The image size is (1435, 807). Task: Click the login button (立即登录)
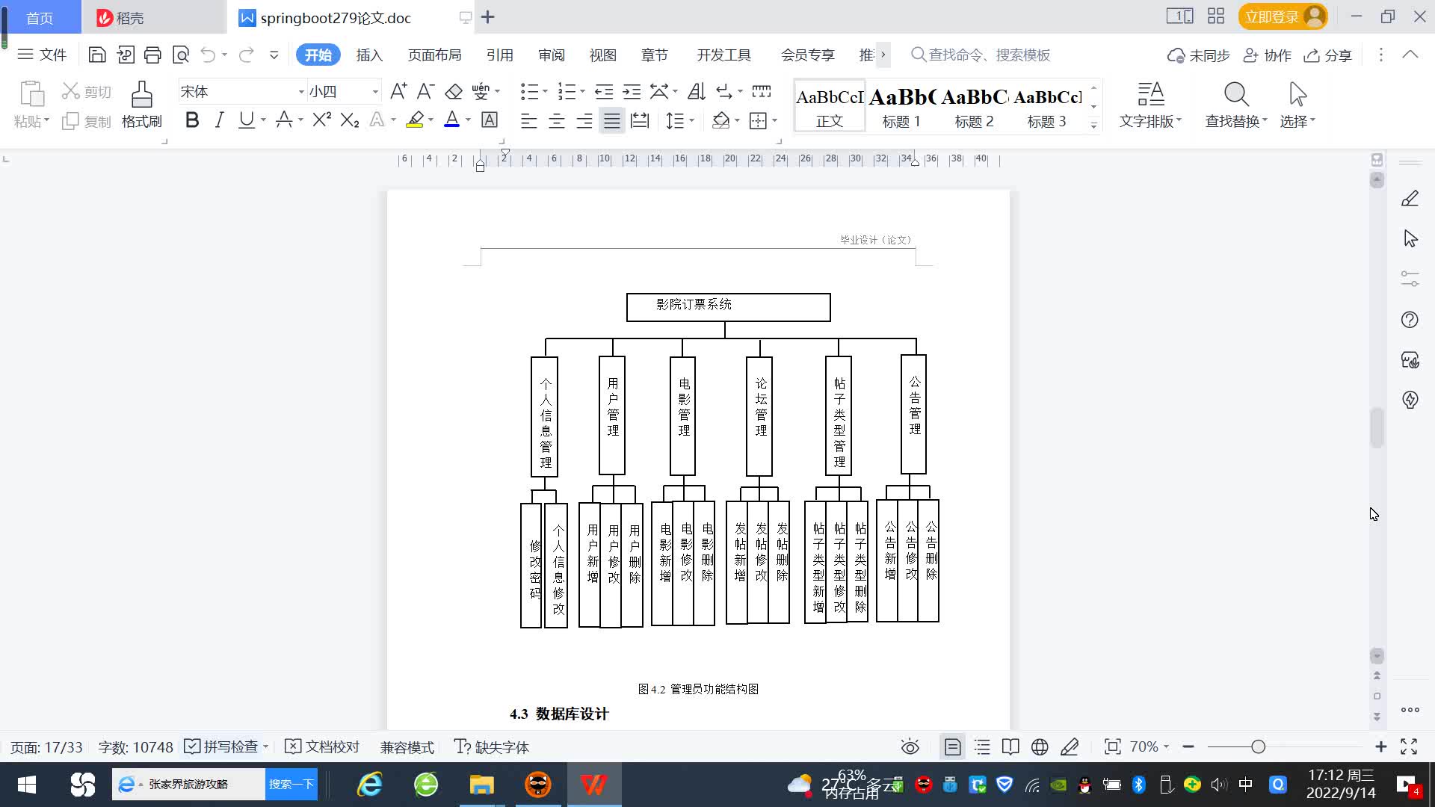tap(1283, 16)
